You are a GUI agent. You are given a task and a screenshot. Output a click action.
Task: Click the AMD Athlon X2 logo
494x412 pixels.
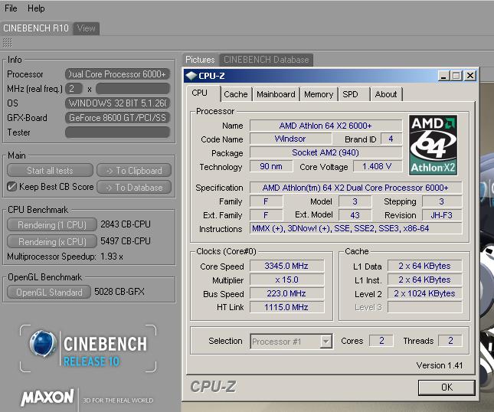pyautogui.click(x=433, y=145)
